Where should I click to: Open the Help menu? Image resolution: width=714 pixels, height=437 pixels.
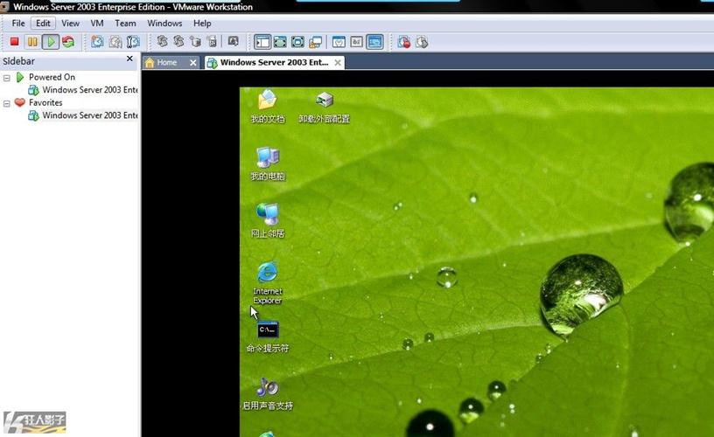[x=202, y=24]
